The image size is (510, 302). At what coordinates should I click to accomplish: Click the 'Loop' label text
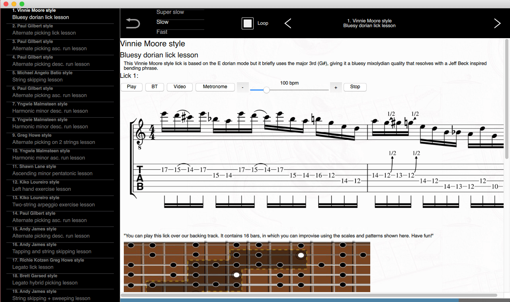pyautogui.click(x=263, y=23)
